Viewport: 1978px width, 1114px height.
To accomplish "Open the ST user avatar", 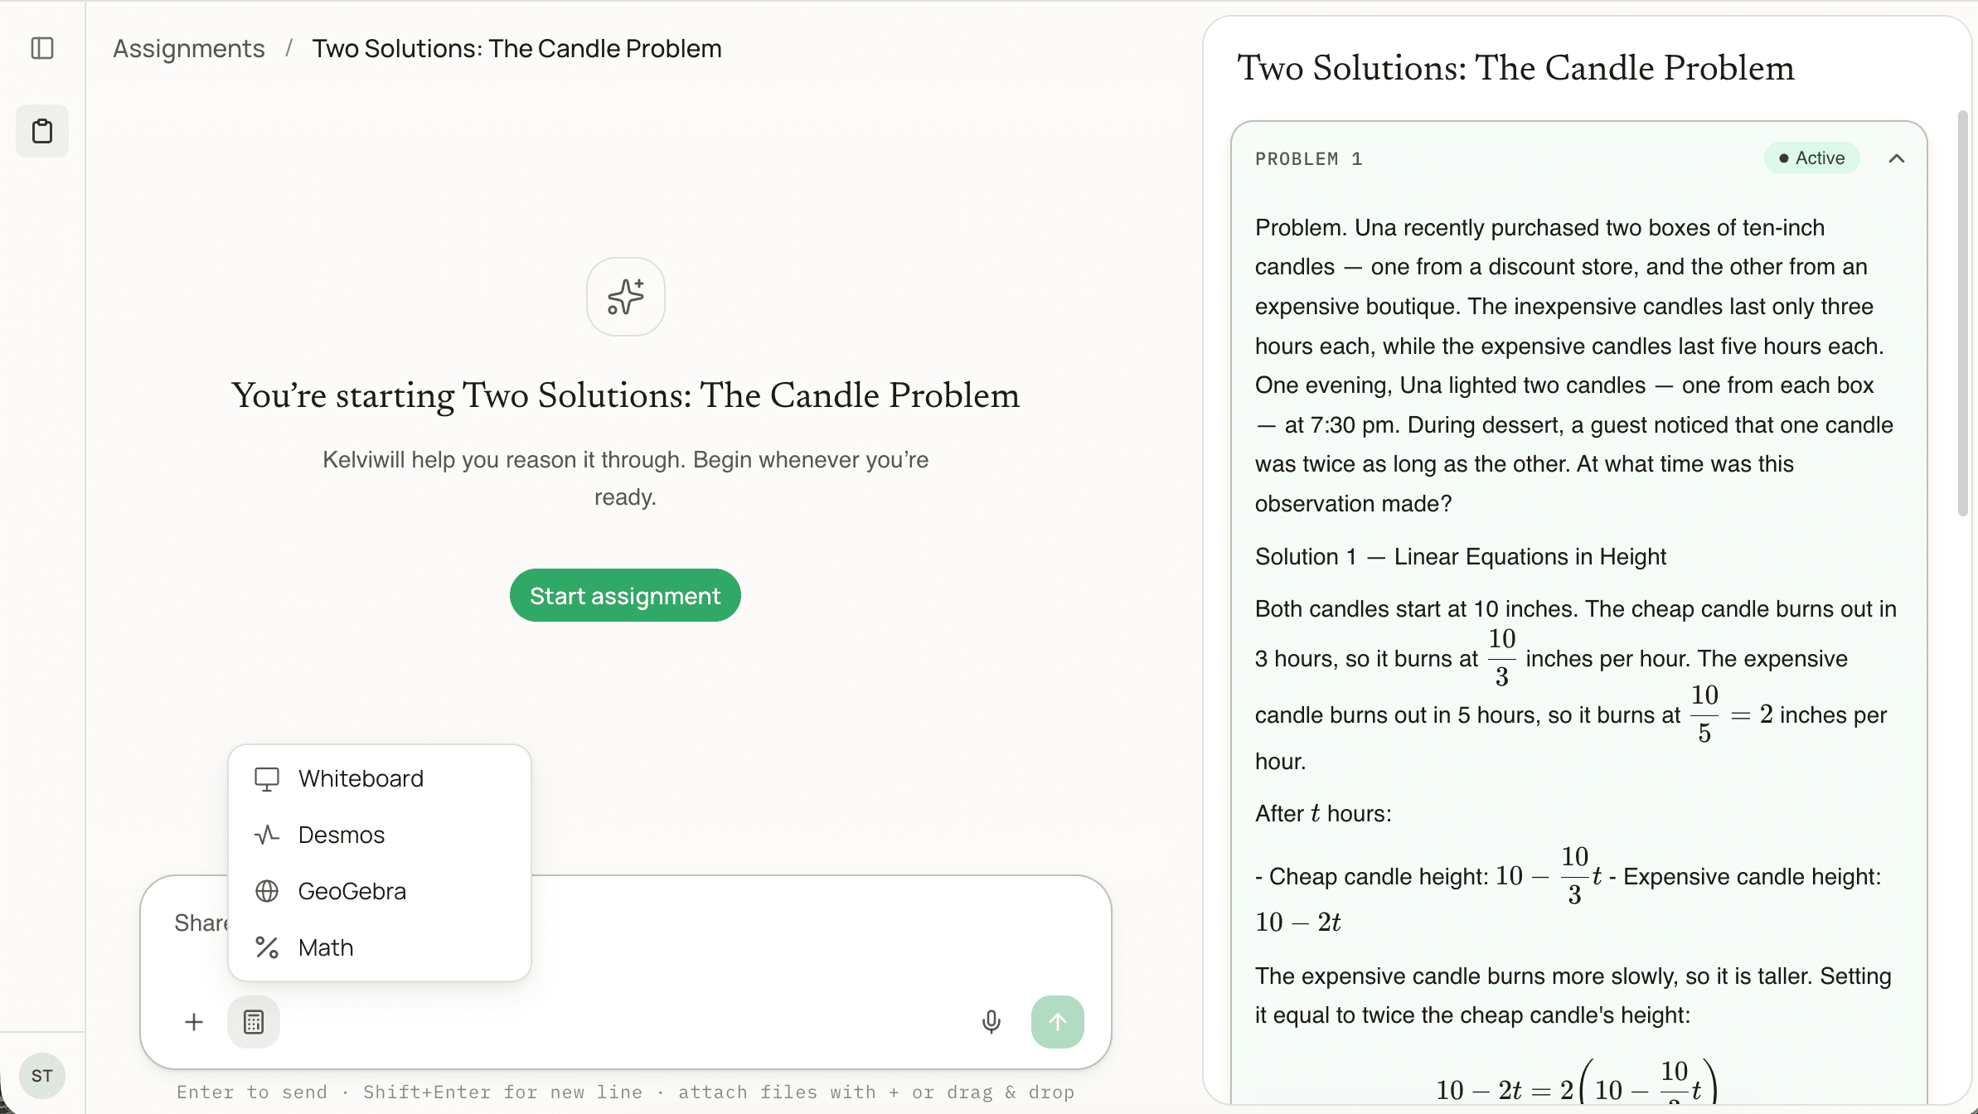I will pyautogui.click(x=42, y=1076).
